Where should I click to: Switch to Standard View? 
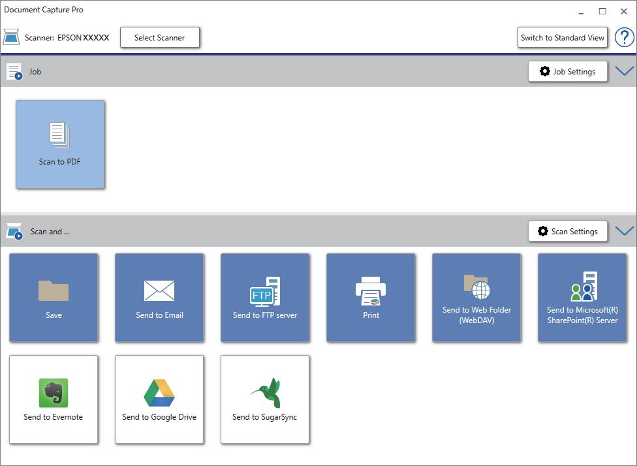coord(562,37)
